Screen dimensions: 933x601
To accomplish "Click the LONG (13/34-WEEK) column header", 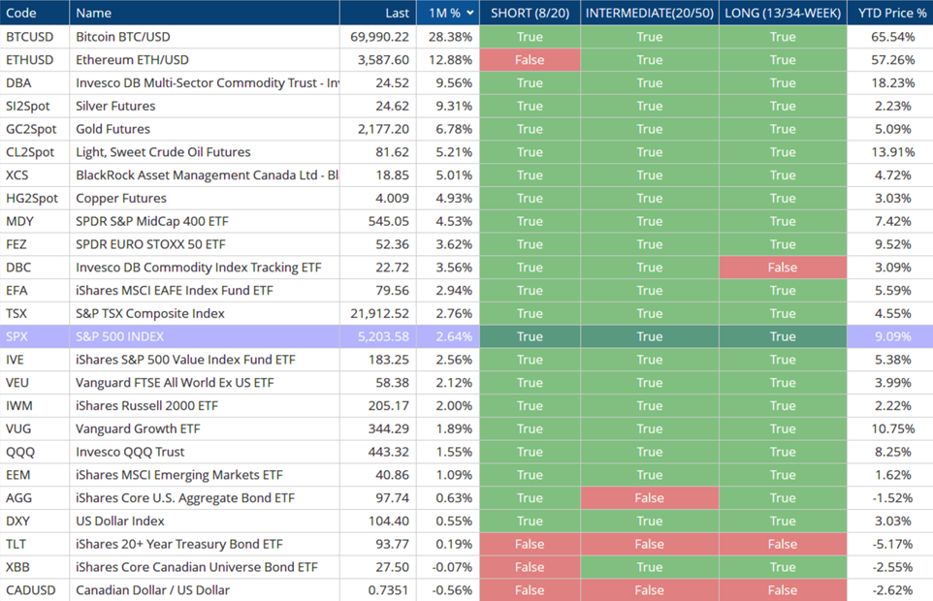I will coord(783,13).
